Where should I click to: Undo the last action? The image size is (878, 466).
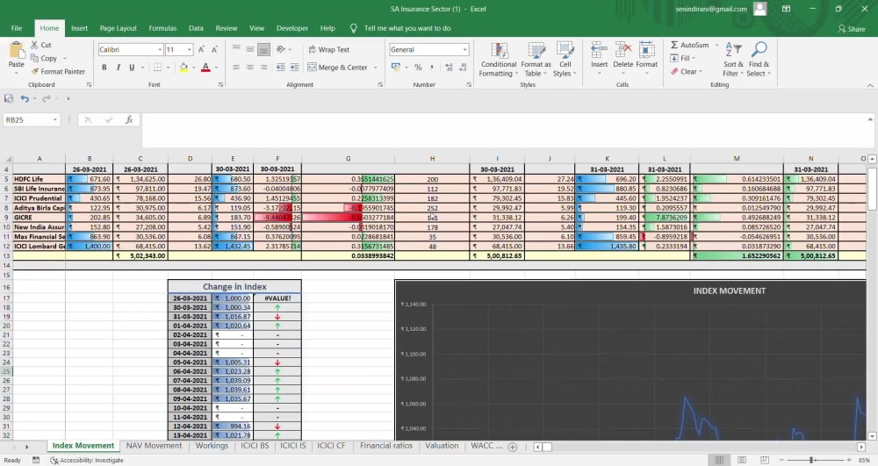(25, 98)
